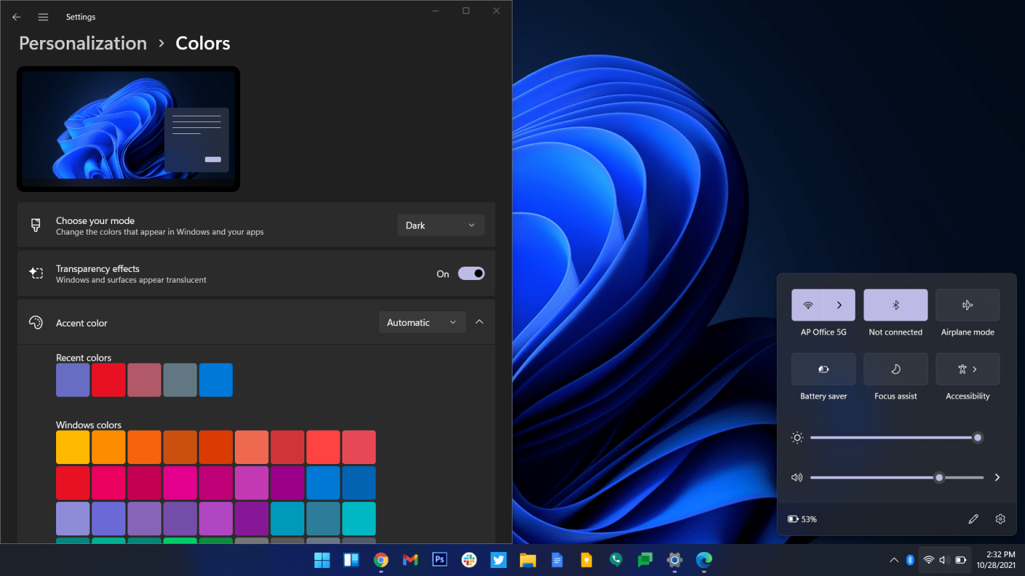Click Personalization in the breadcrumb

click(82, 43)
